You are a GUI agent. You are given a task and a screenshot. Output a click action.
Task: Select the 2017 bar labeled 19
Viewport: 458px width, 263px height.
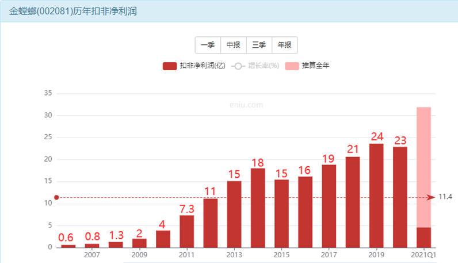(329, 206)
